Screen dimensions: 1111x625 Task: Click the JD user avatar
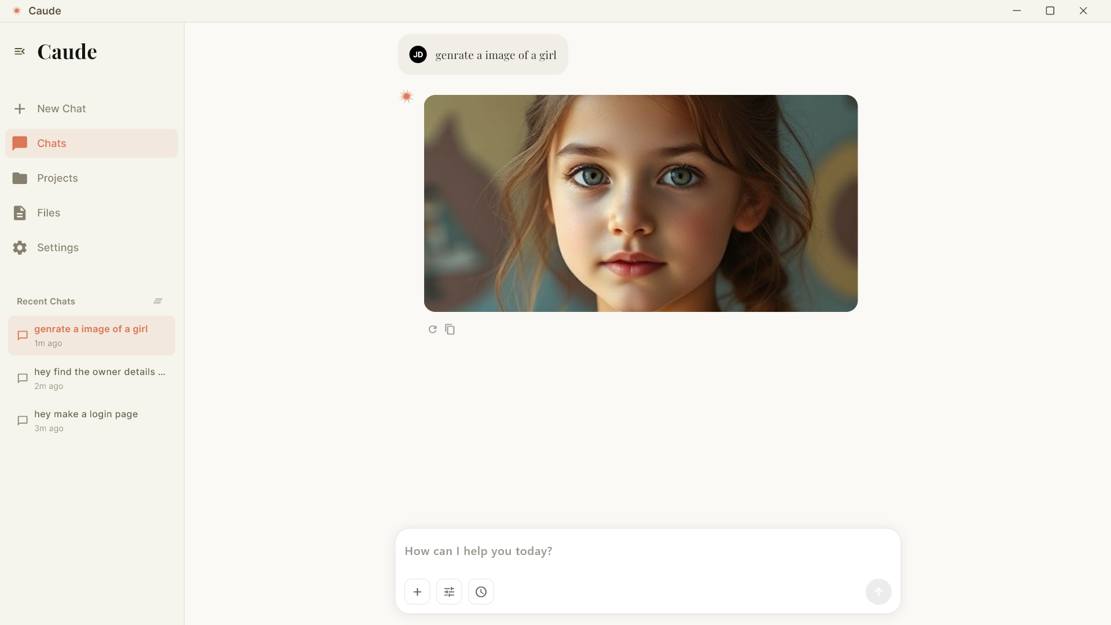click(418, 54)
